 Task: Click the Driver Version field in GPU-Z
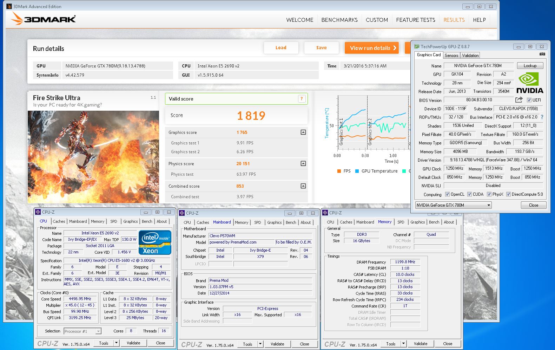point(493,160)
